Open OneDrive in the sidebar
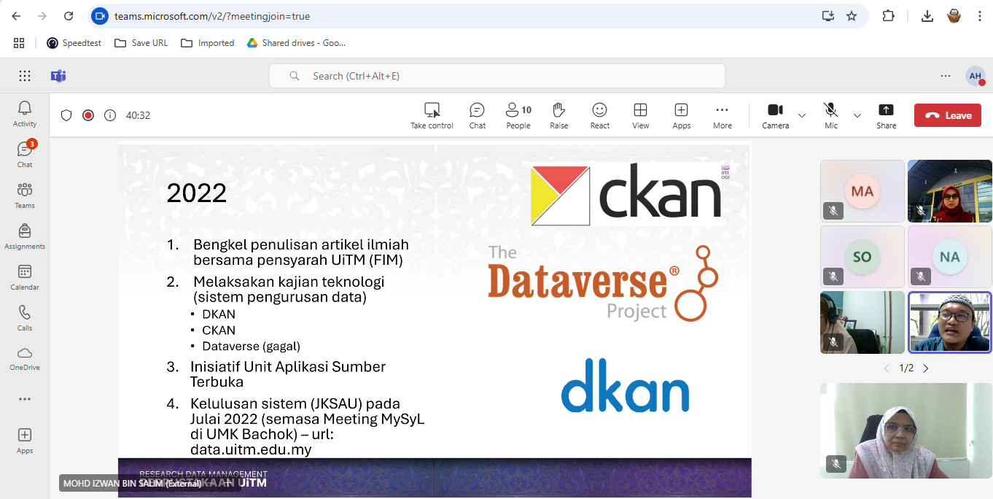 [x=25, y=358]
